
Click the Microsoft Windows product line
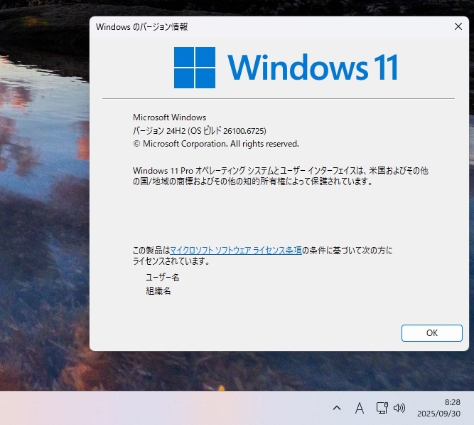[x=170, y=117]
